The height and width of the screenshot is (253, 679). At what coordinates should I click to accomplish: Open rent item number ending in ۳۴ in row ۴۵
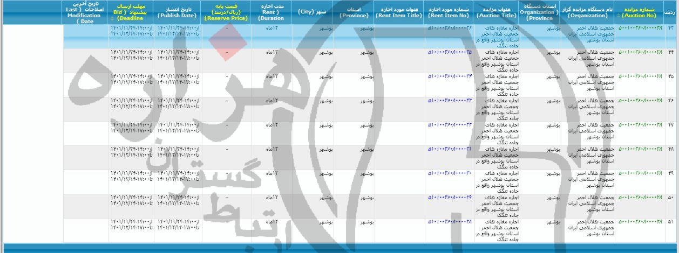click(450, 76)
